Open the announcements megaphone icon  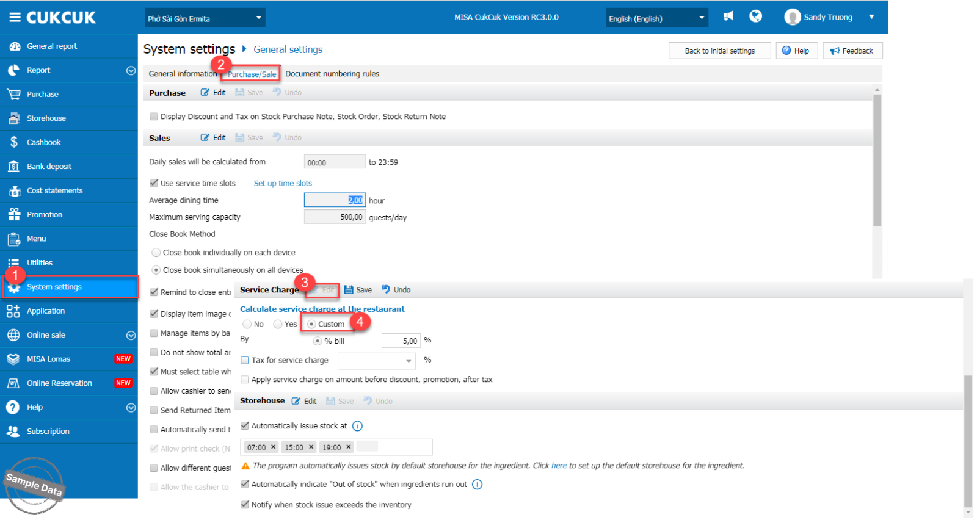pyautogui.click(x=728, y=16)
